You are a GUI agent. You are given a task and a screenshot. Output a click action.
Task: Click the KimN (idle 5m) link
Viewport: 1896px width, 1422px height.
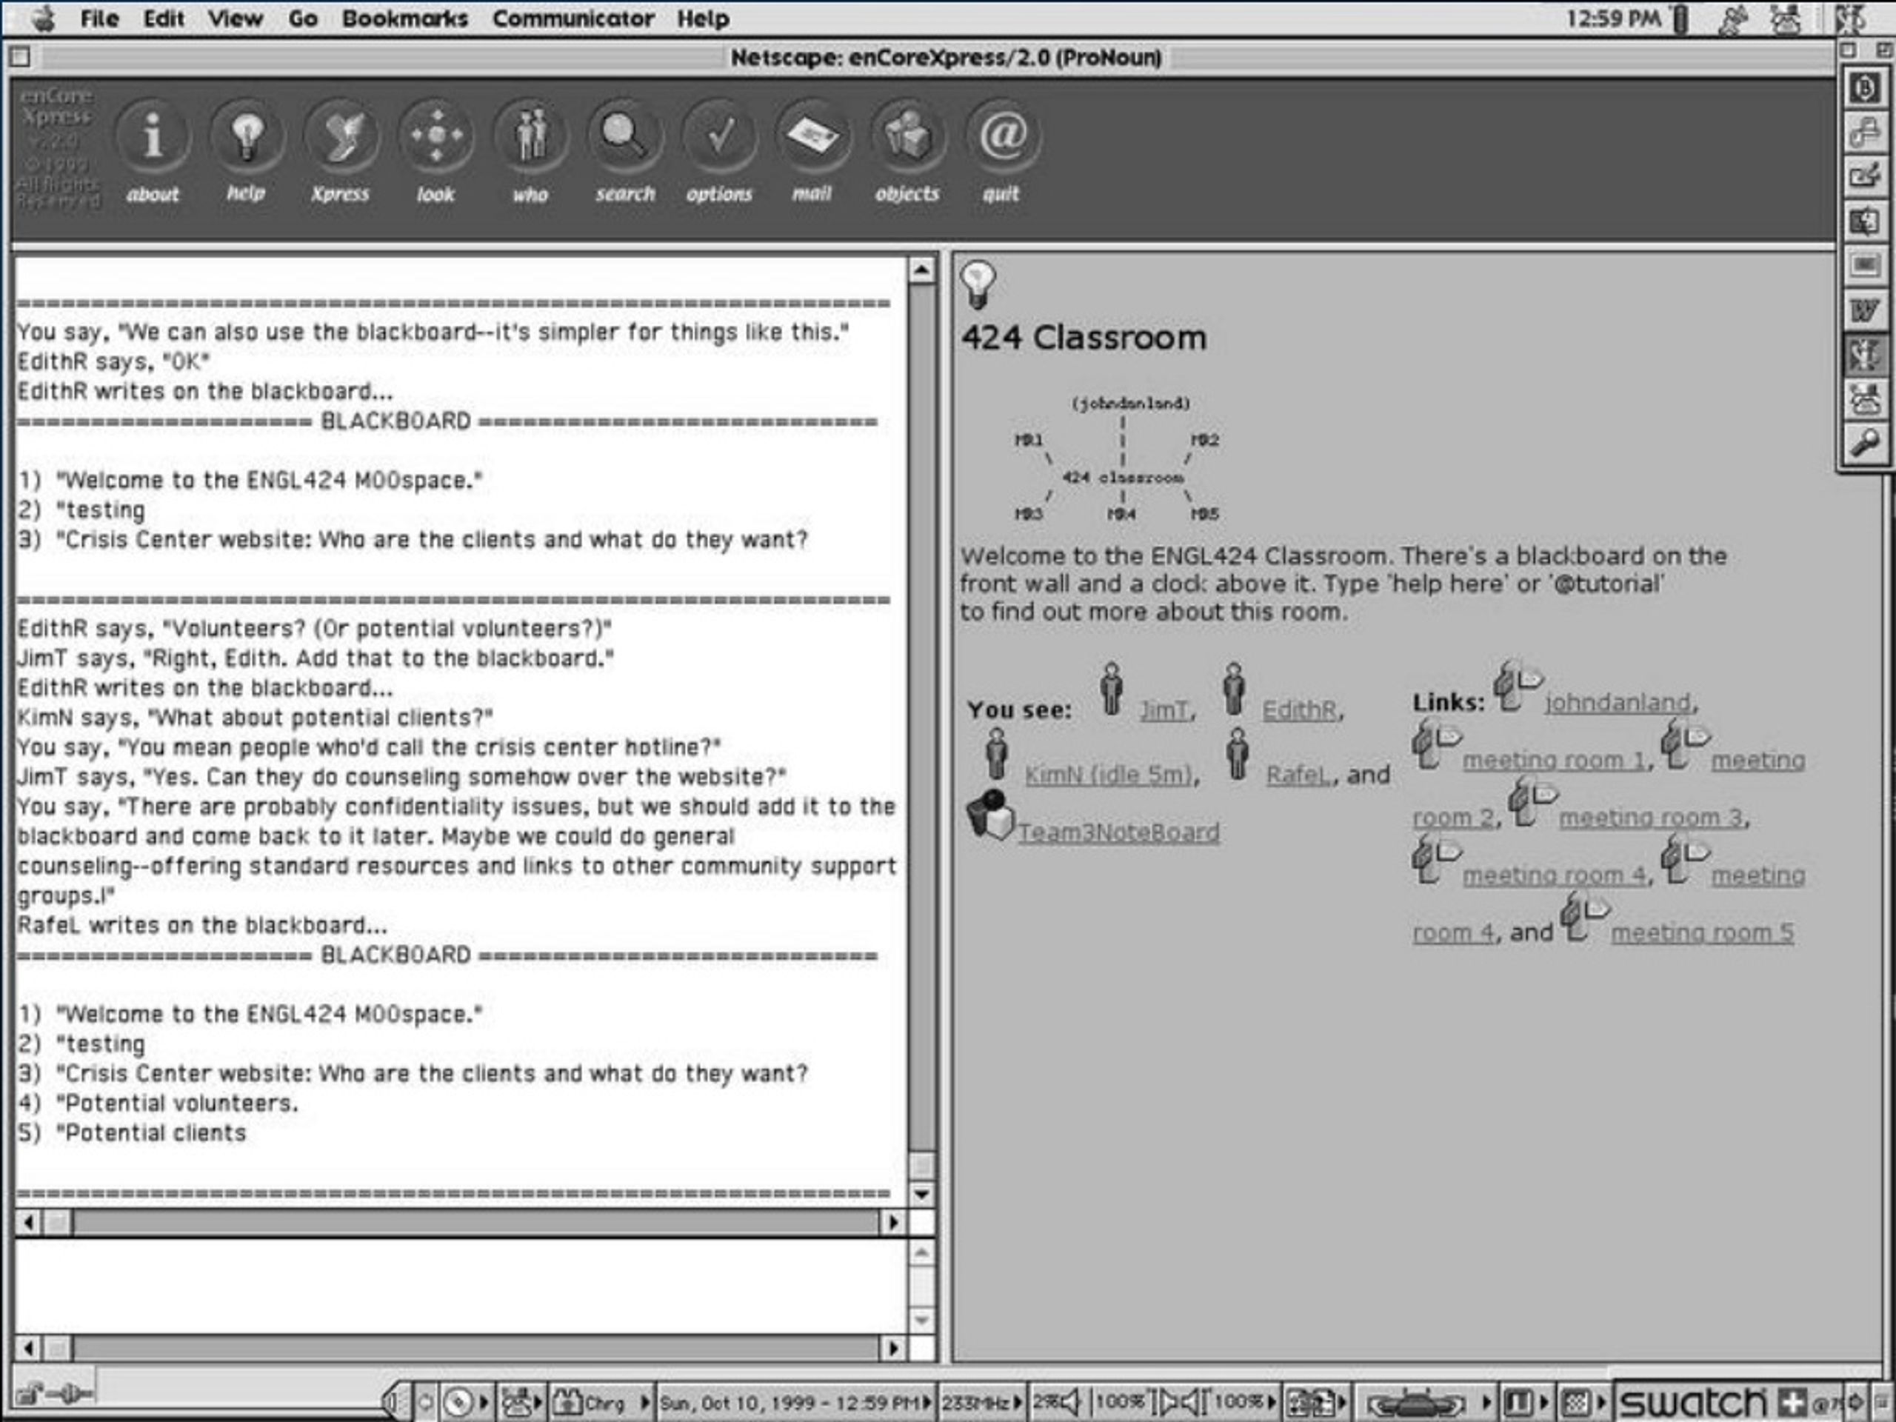(1108, 774)
